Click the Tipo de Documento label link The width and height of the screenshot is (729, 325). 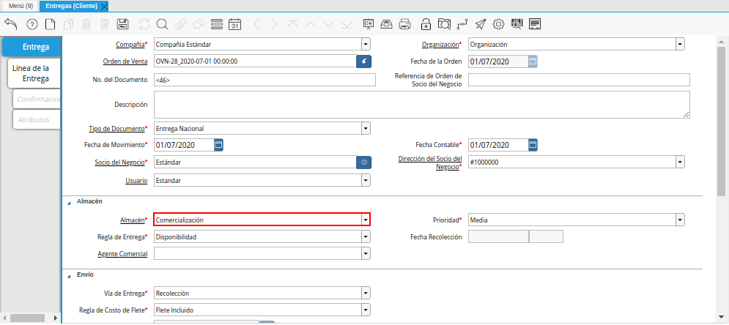[x=118, y=128]
